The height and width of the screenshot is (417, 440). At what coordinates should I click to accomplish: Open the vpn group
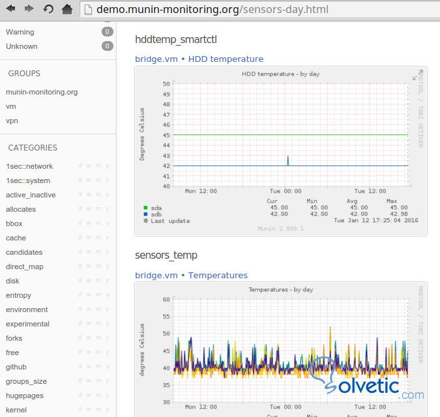click(12, 121)
